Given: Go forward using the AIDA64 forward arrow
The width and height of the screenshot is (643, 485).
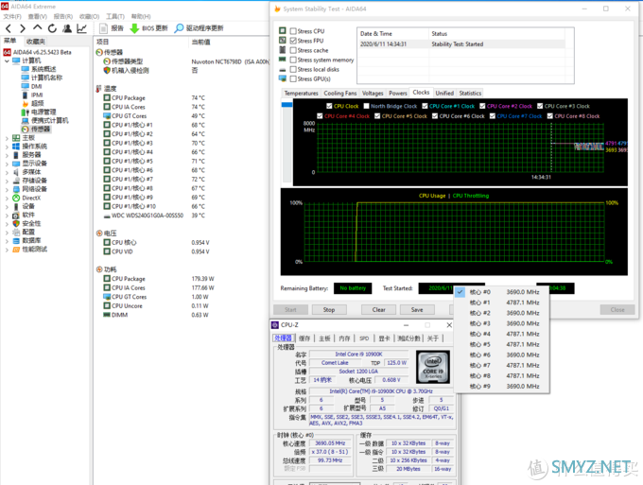Looking at the screenshot, I should coord(23,28).
